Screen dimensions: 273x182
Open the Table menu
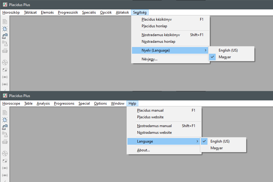point(29,103)
